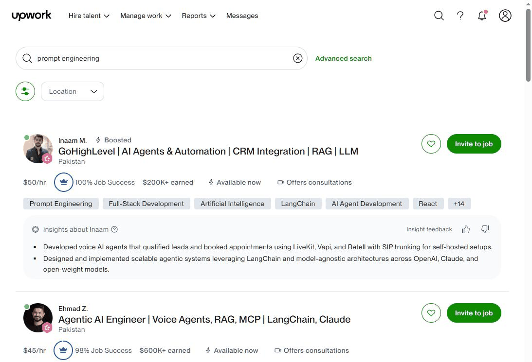Screen dimensions: 532x362
Task: Open the help question mark icon
Action: pos(460,16)
